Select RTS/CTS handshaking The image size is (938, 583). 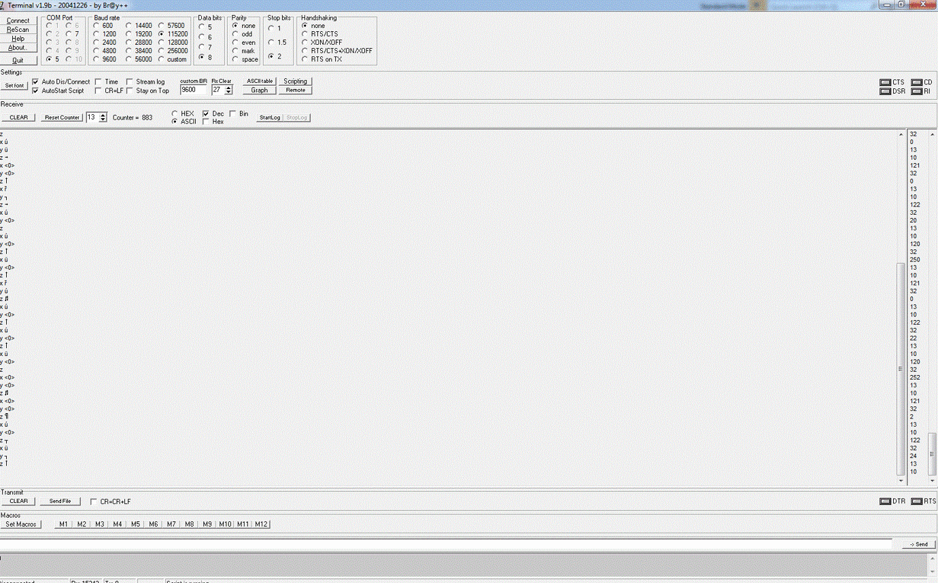[x=304, y=33]
